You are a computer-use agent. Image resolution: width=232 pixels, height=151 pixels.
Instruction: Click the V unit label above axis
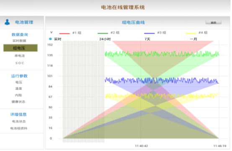pyautogui.click(x=52, y=32)
